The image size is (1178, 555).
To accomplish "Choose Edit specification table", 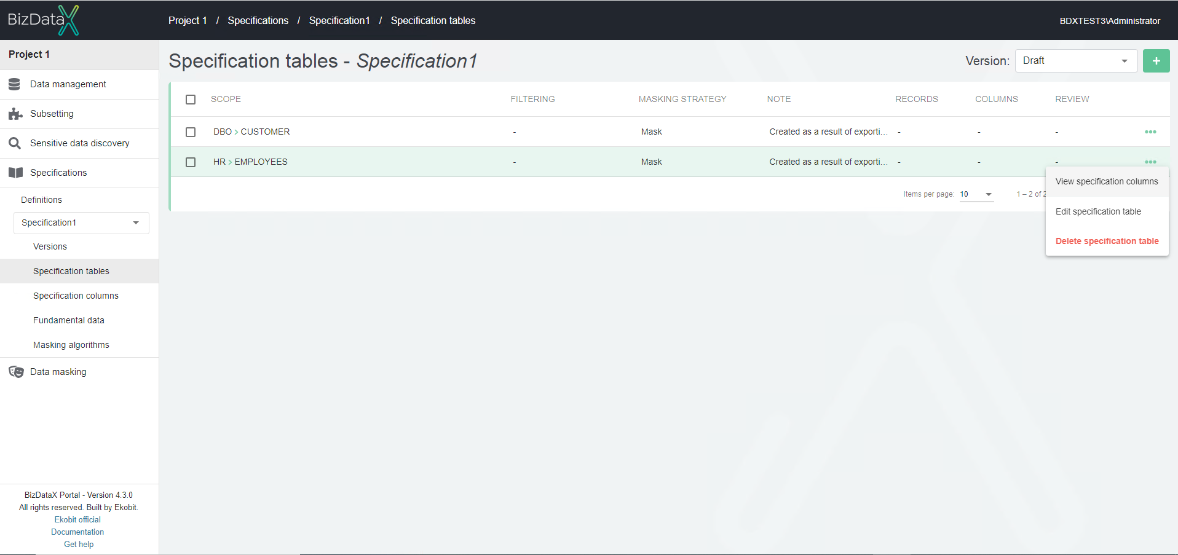I will (x=1107, y=211).
